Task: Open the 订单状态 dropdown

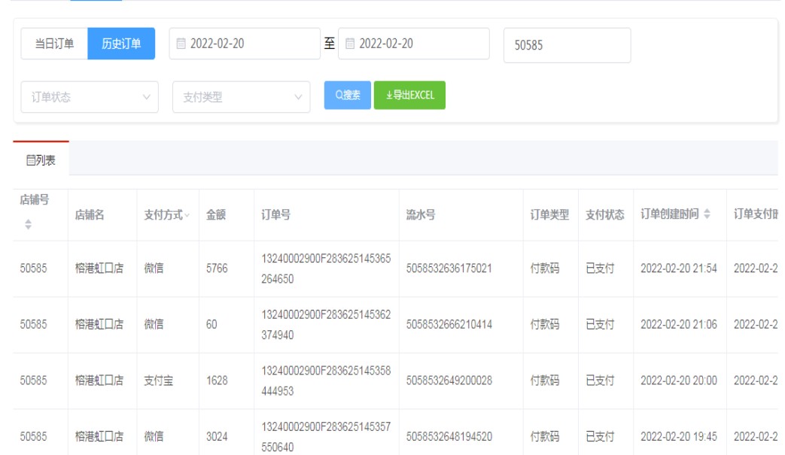Action: pos(90,97)
